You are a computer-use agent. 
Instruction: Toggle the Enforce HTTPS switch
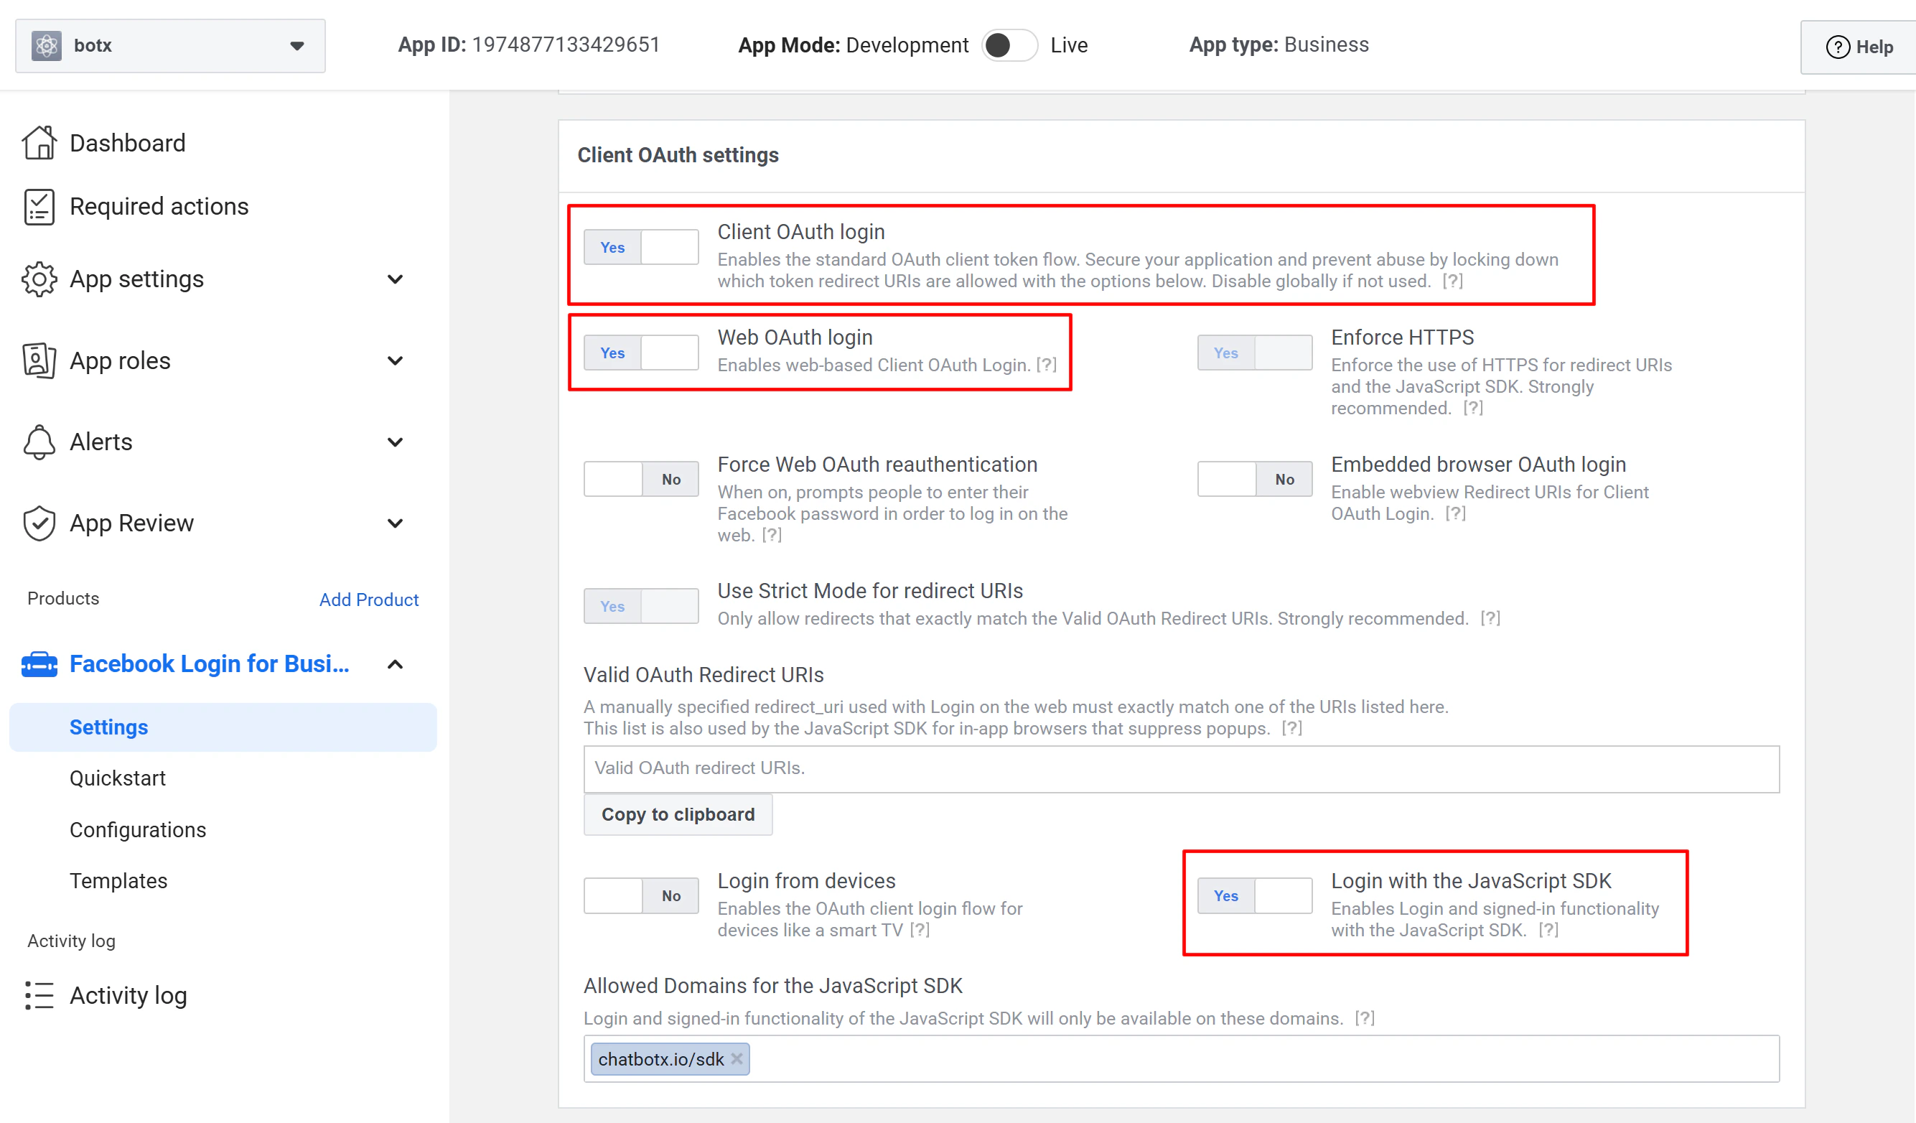[1255, 353]
